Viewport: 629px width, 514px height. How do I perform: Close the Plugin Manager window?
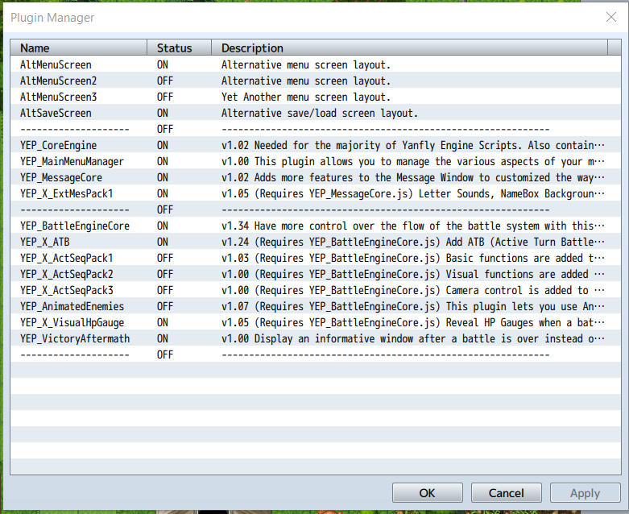pyautogui.click(x=611, y=17)
